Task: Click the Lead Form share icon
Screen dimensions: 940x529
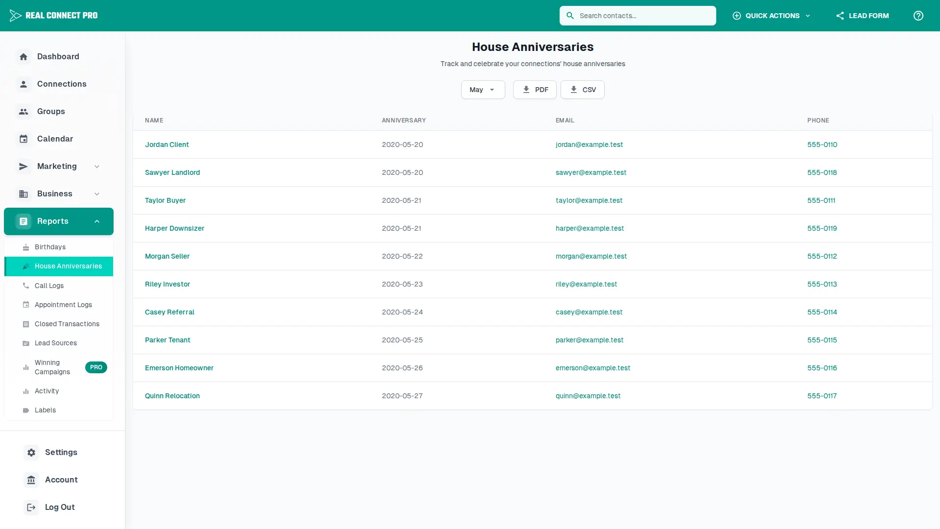Action: (840, 16)
